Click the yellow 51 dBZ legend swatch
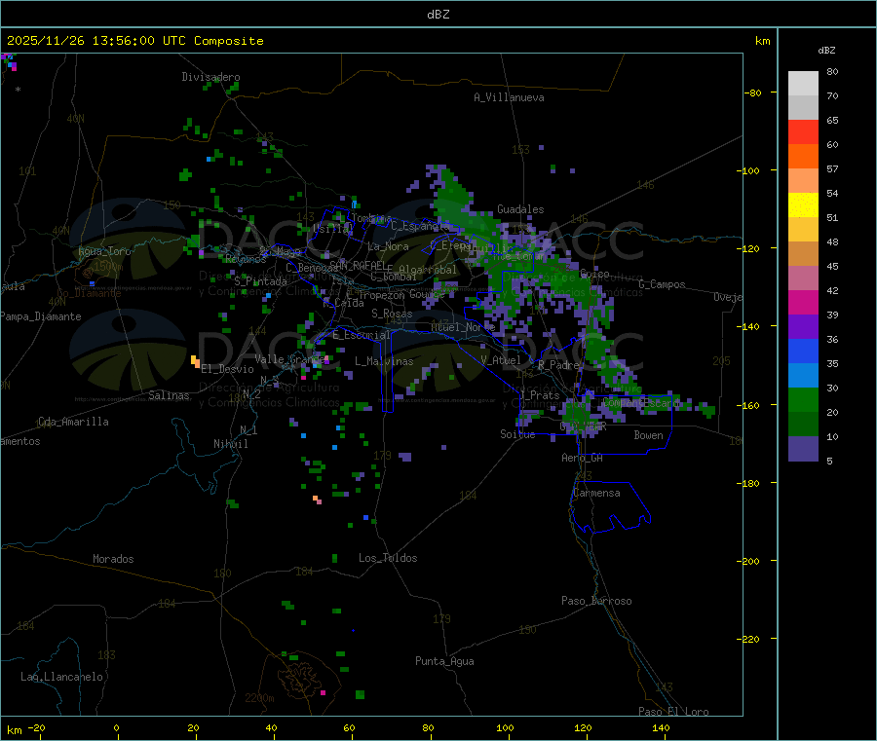Screen dimensions: 877x741 point(803,205)
